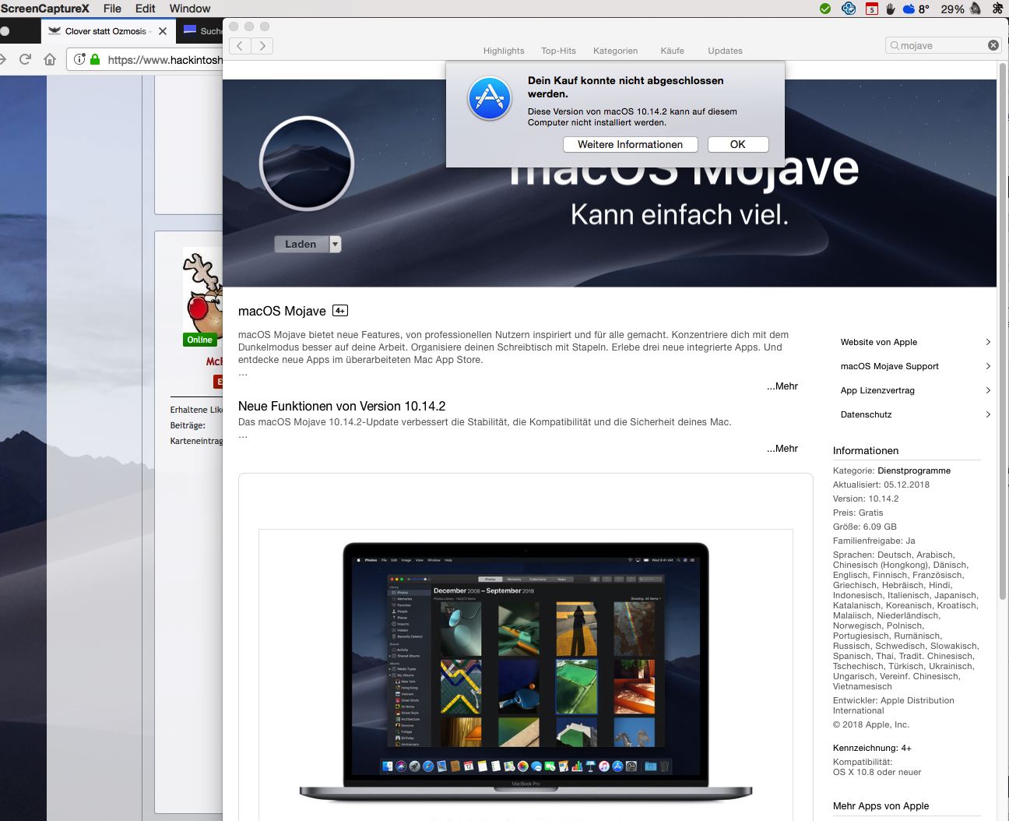Click the macOS Mojave app title

[282, 311]
